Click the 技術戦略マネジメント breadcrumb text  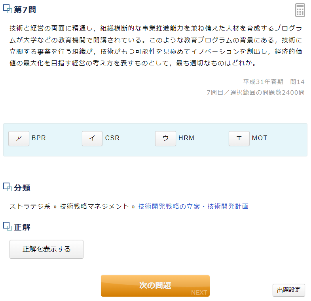point(94,206)
